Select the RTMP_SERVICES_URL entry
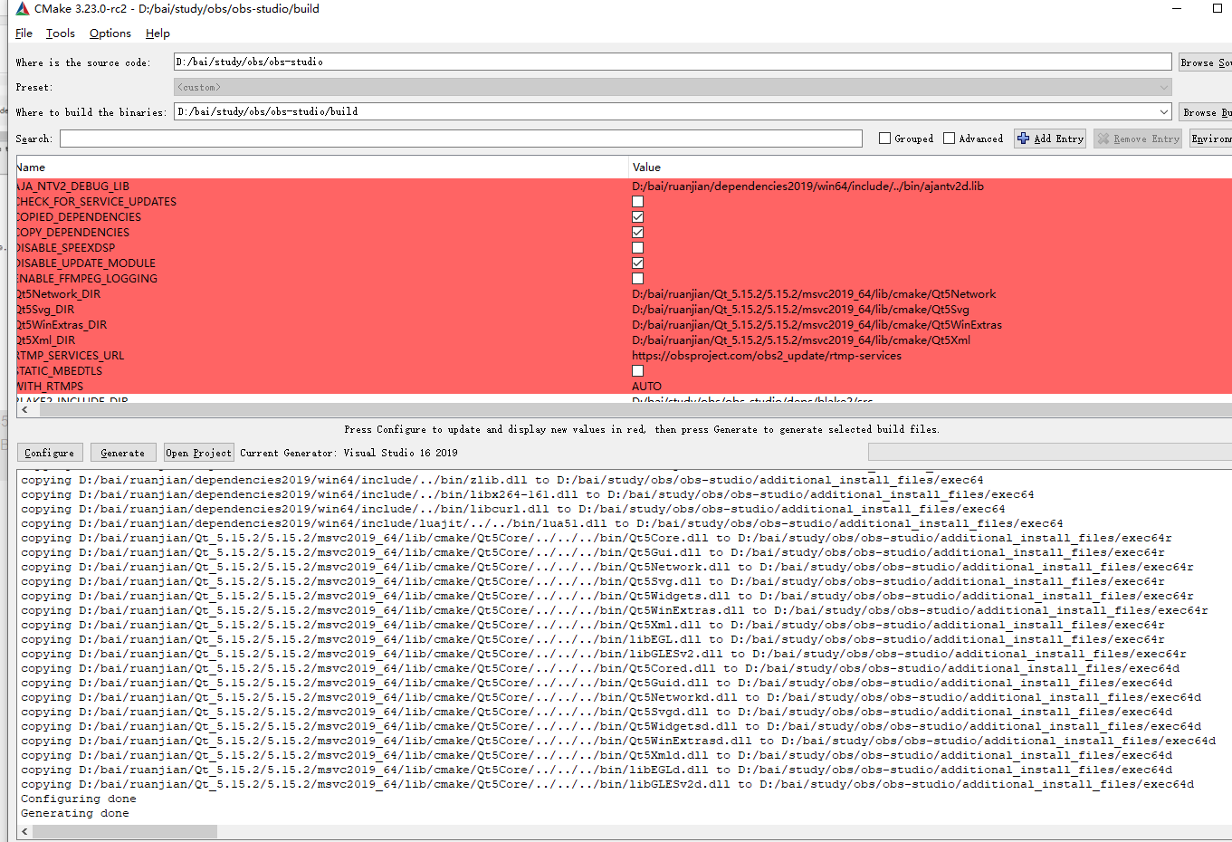This screenshot has width=1232, height=842. pyautogui.click(x=71, y=356)
